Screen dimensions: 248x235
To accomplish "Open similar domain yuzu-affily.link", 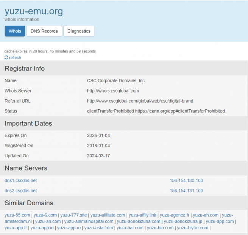I will [142, 215].
